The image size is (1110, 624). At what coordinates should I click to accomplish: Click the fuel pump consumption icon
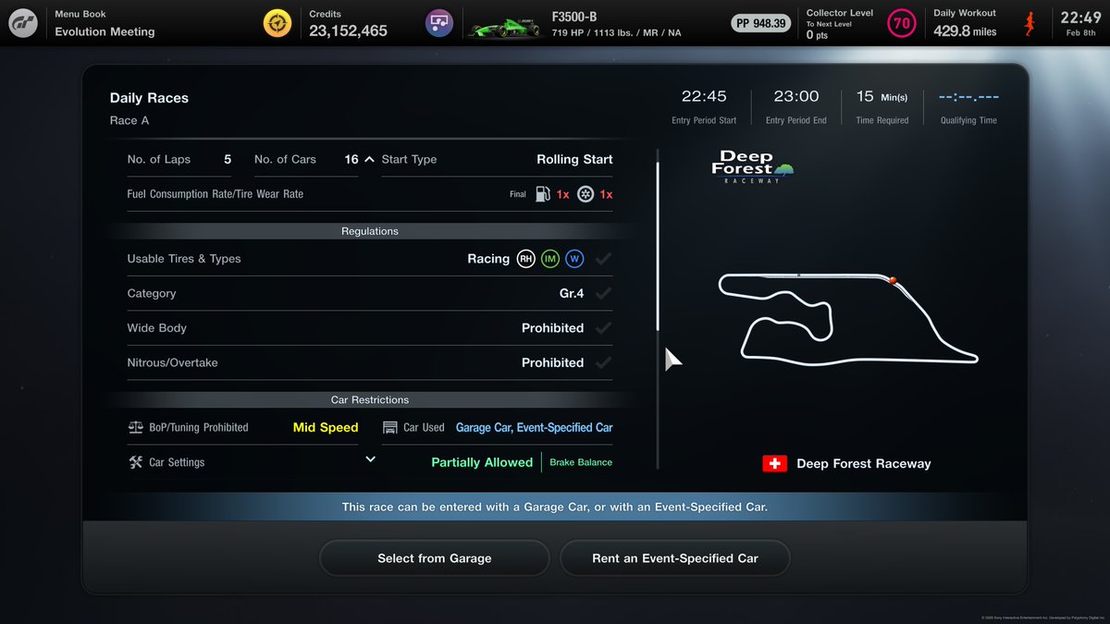tap(543, 194)
